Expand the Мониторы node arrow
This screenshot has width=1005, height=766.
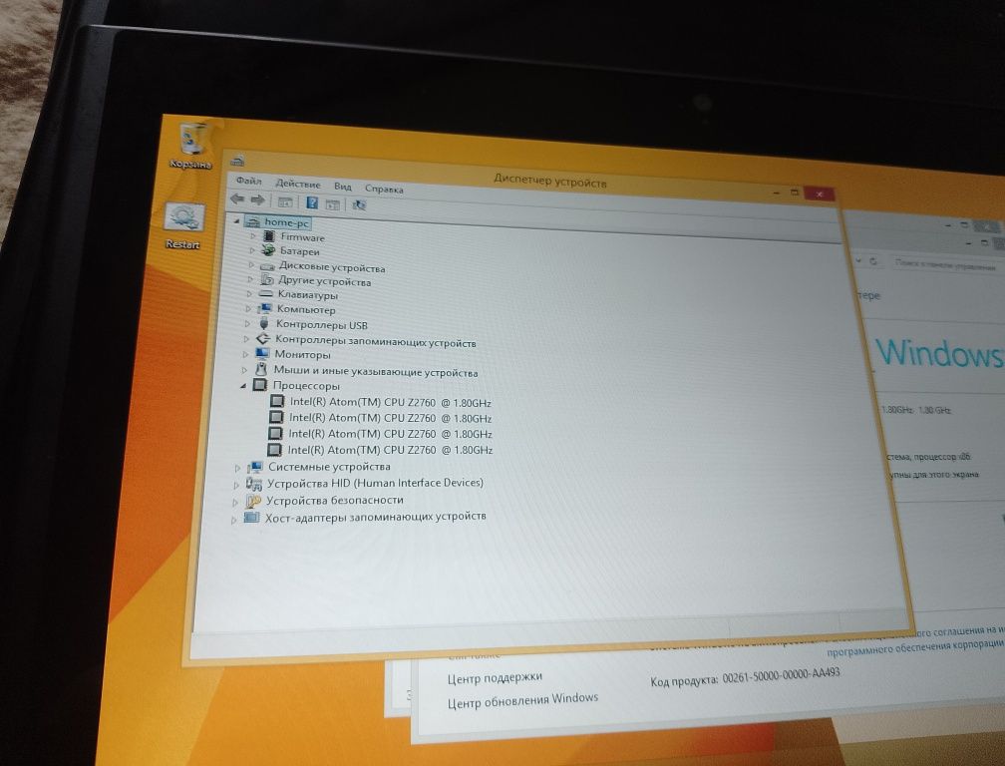click(245, 354)
